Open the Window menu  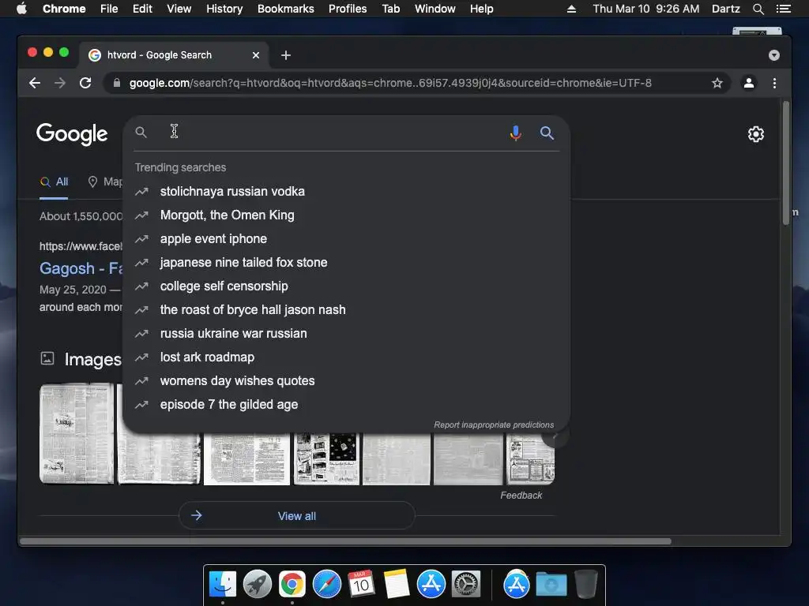435,9
